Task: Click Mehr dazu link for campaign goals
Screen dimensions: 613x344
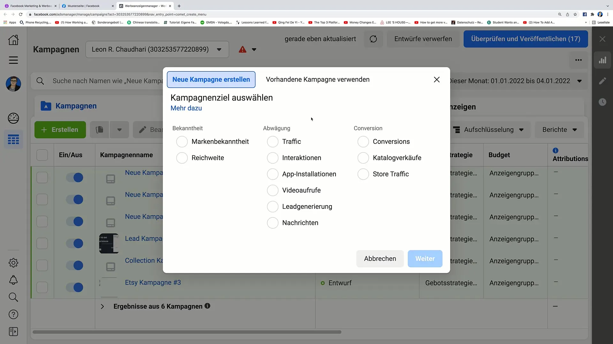Action: click(186, 108)
